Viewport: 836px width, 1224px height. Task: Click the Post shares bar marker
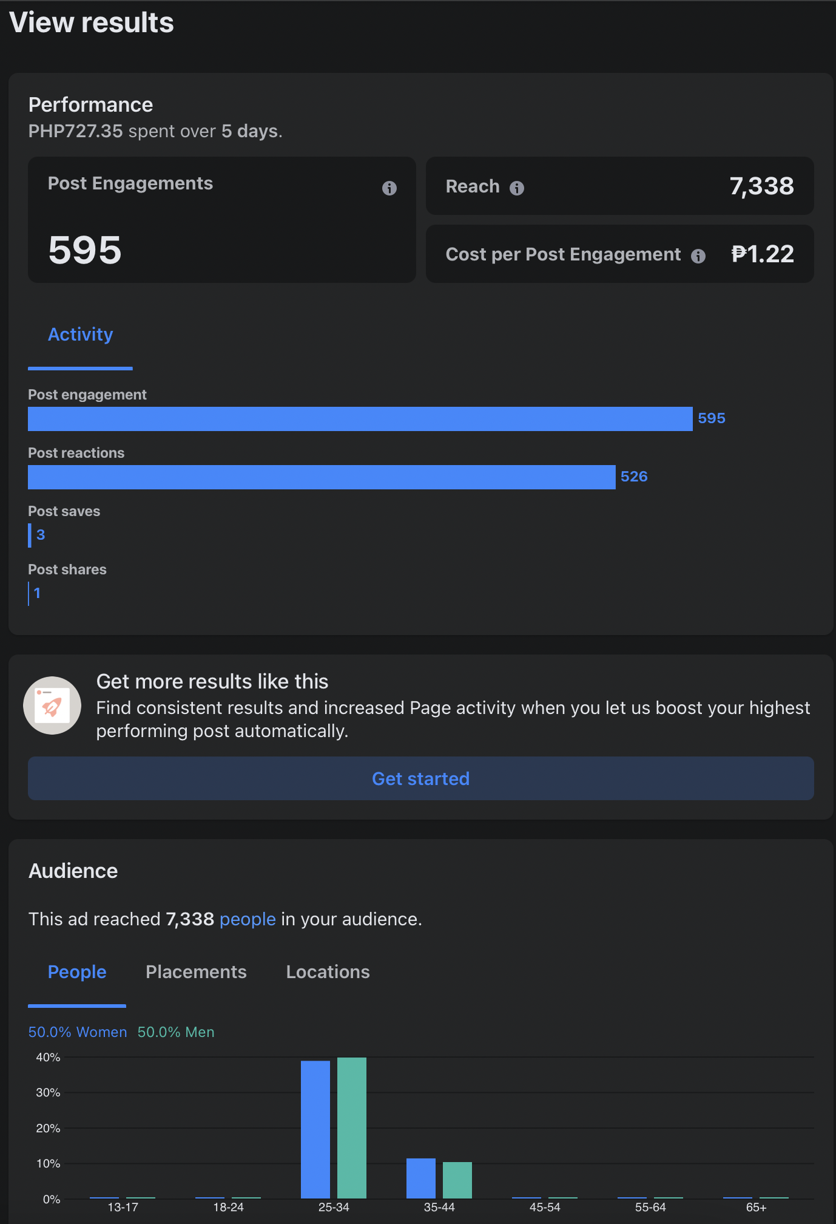(x=29, y=594)
